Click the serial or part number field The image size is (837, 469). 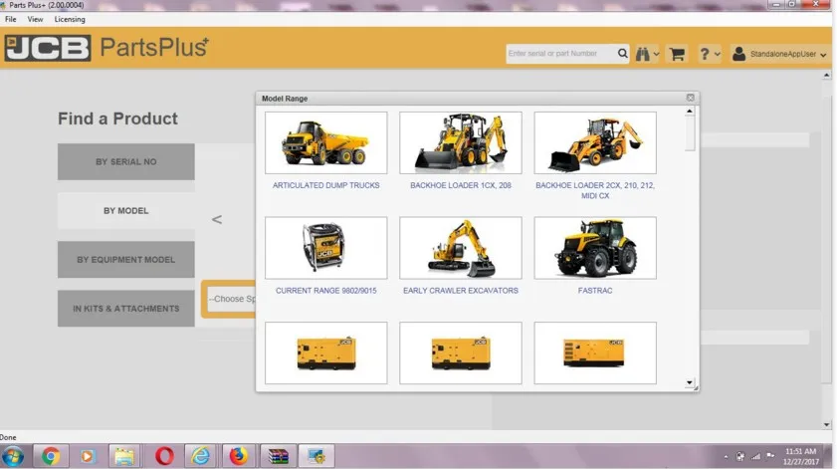coord(560,54)
